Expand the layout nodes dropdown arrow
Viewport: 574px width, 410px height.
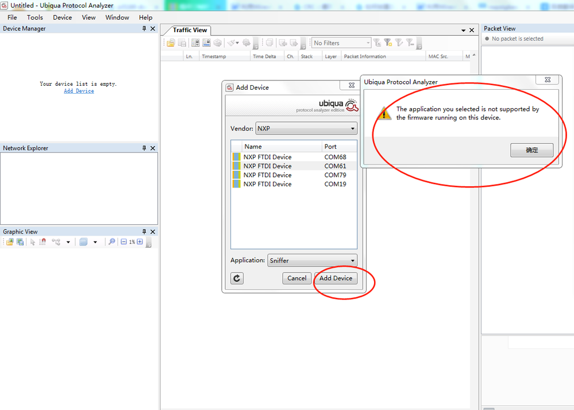68,242
